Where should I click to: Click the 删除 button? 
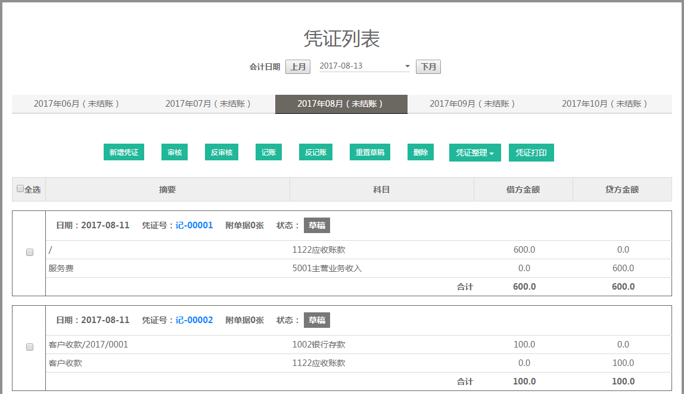(421, 153)
